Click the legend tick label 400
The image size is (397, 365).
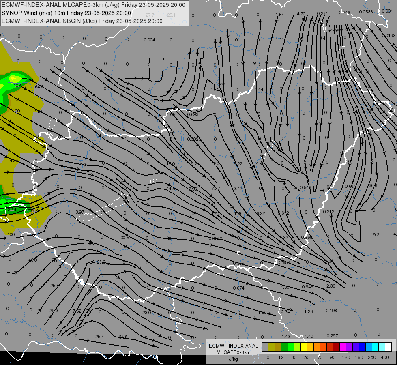(x=385, y=357)
